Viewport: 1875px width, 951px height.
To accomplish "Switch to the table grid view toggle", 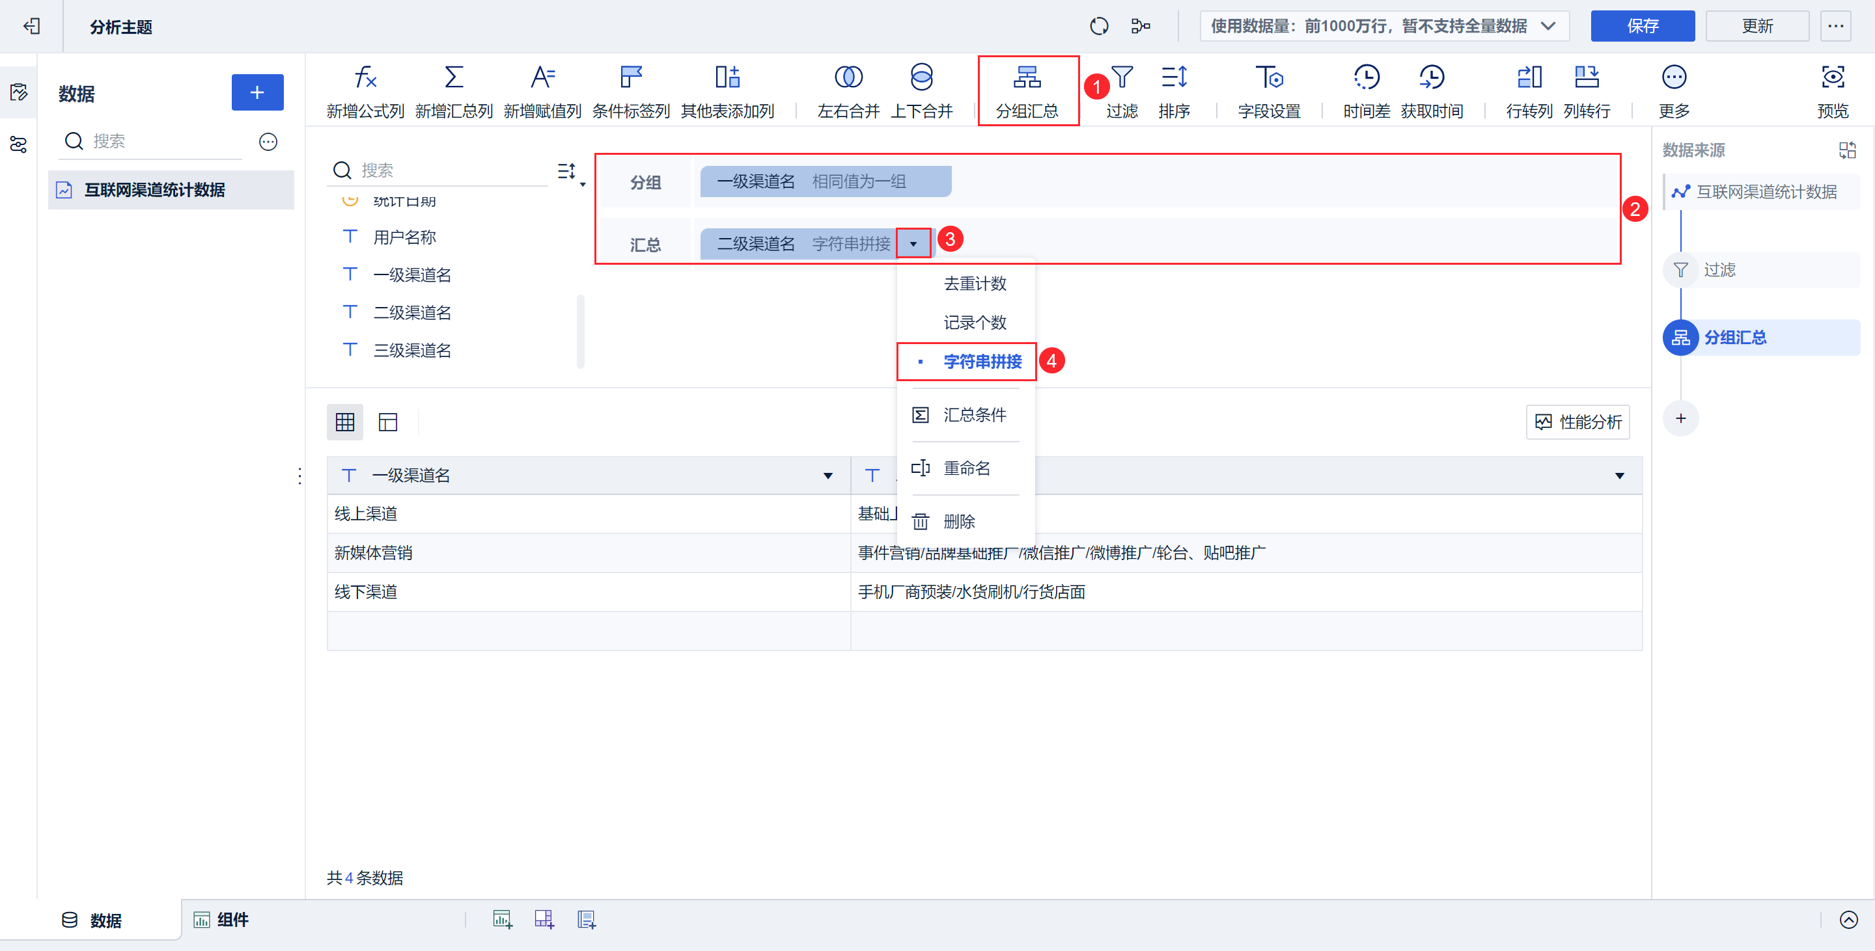I will click(x=345, y=422).
